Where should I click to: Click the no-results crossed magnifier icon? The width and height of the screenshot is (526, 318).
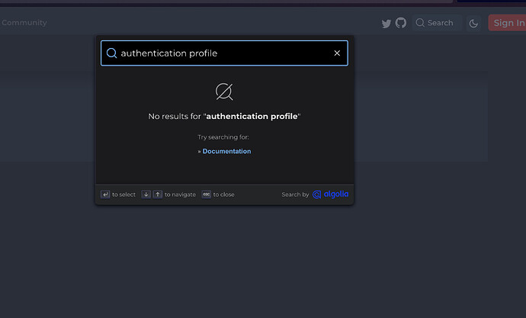224,92
